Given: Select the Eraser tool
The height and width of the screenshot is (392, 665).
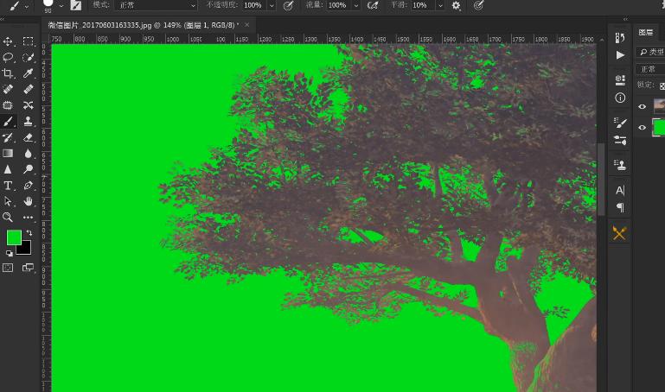Looking at the screenshot, I should 28,137.
